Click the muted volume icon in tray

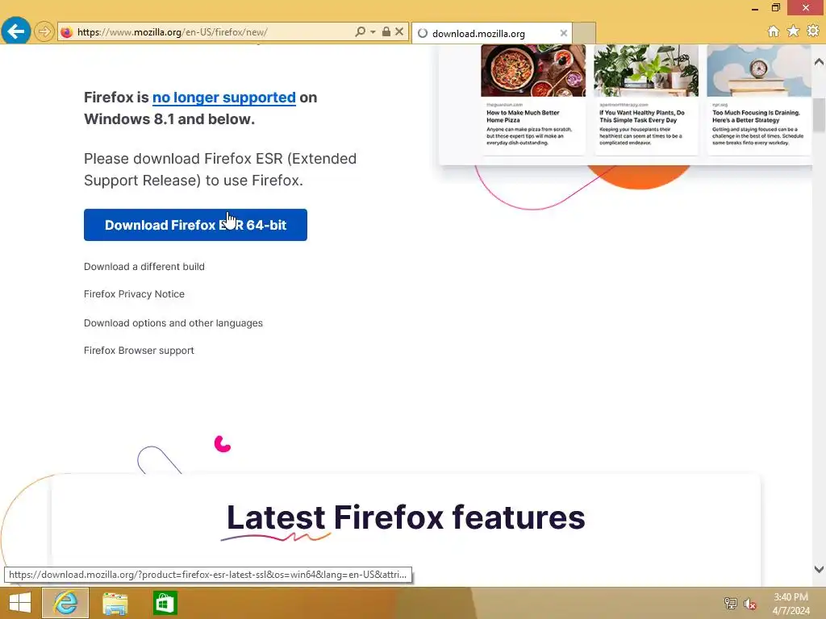click(x=749, y=604)
